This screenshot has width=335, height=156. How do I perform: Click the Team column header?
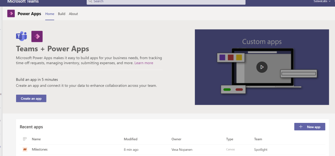point(258,139)
